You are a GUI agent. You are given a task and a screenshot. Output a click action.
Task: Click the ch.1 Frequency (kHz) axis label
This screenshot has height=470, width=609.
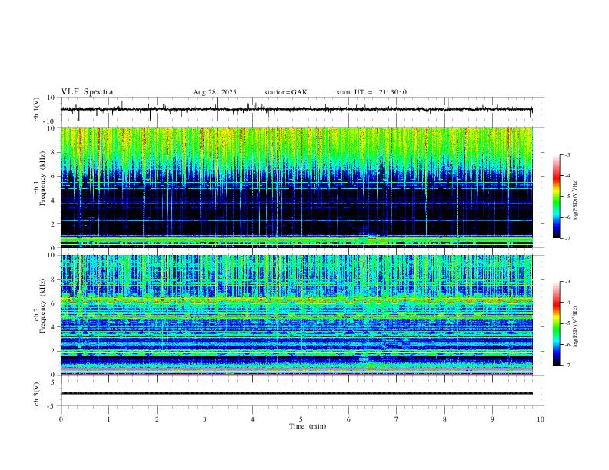point(40,177)
